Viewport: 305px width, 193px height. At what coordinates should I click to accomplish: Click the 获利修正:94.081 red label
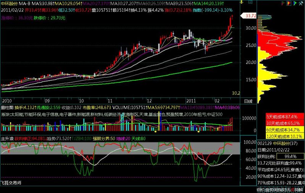[31, 139]
